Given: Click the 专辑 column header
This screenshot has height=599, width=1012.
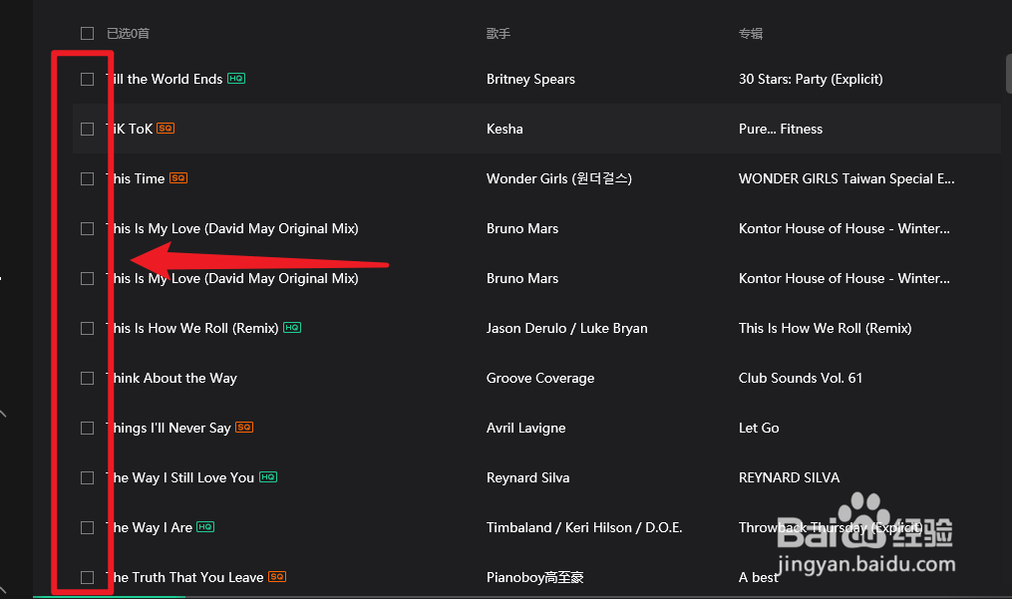Looking at the screenshot, I should (x=751, y=33).
